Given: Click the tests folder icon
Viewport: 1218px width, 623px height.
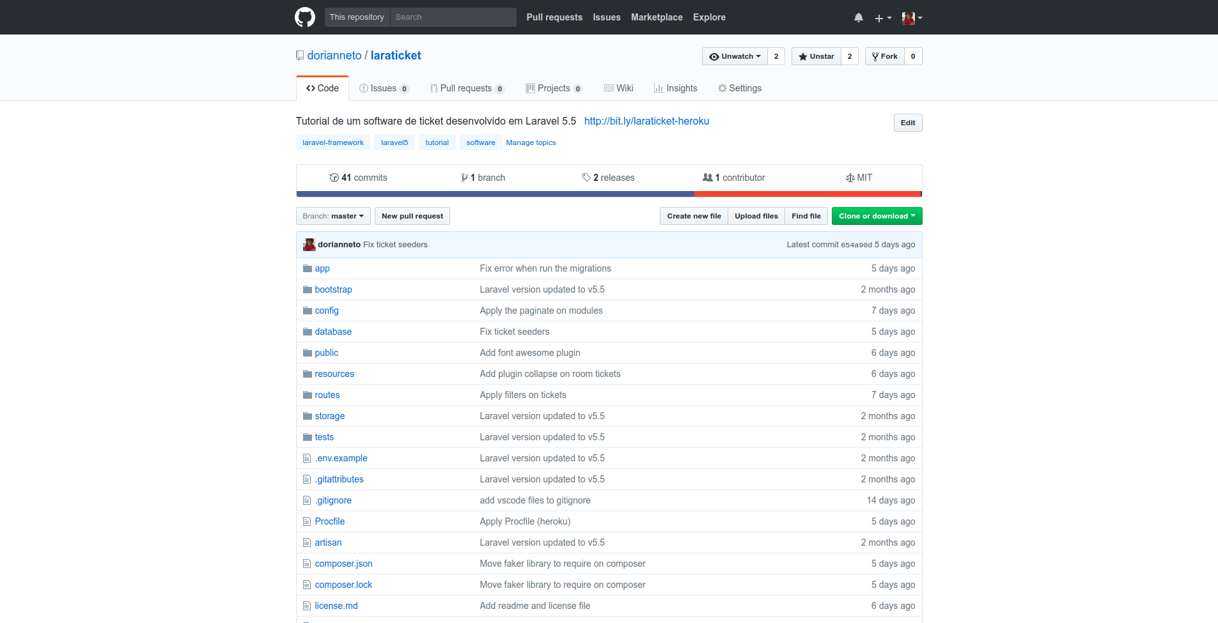Looking at the screenshot, I should click(308, 437).
